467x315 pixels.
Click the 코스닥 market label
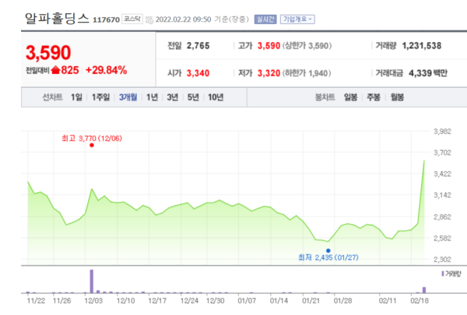[x=132, y=19]
